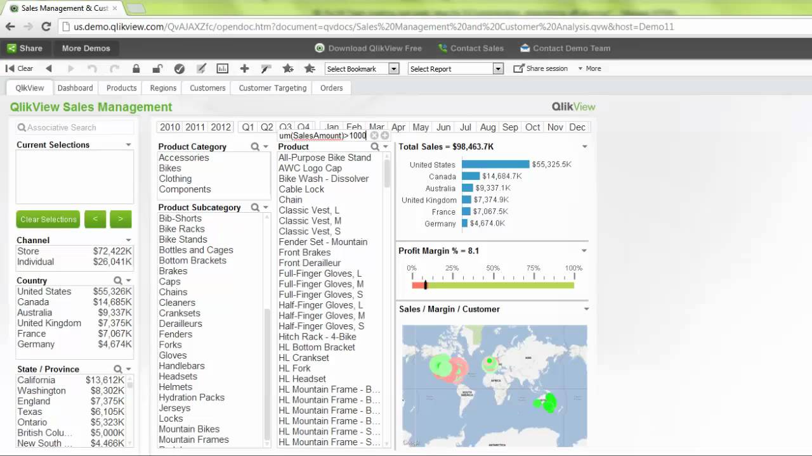Click the Share button
The height and width of the screenshot is (456, 812).
click(x=25, y=48)
